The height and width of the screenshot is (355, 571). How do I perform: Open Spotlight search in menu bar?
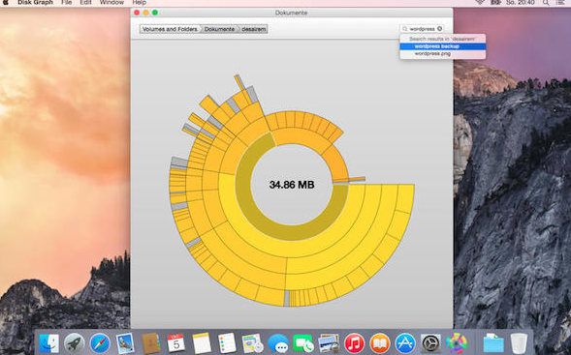pyautogui.click(x=546, y=2)
